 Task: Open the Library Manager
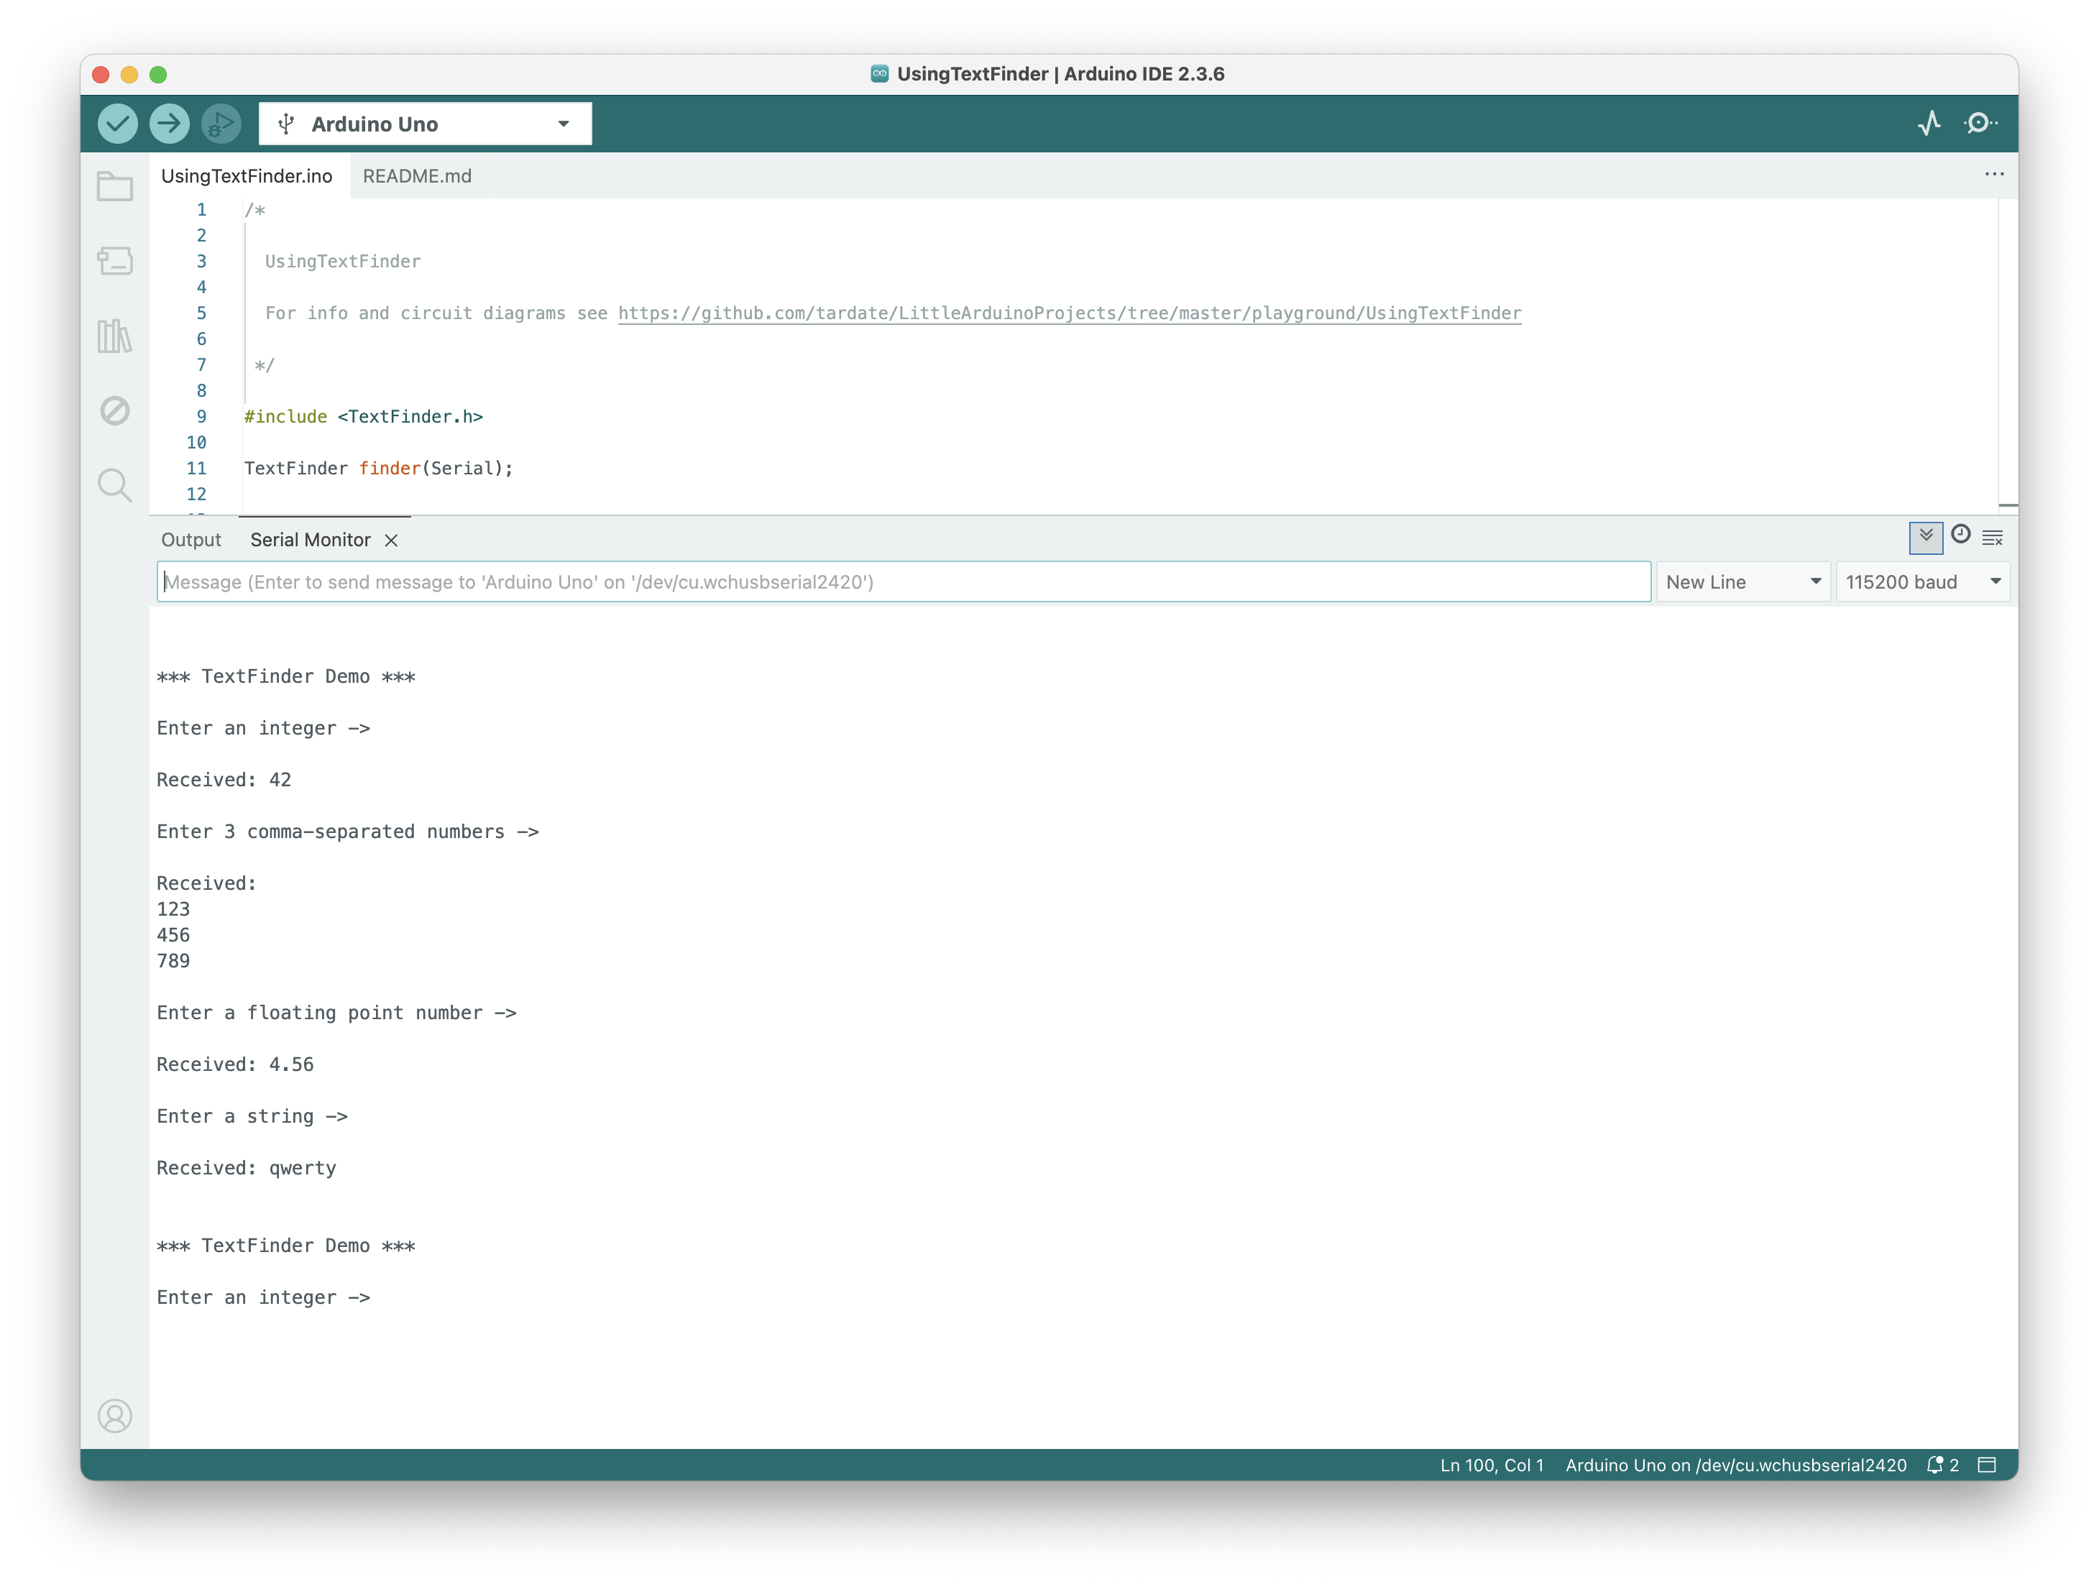point(114,336)
